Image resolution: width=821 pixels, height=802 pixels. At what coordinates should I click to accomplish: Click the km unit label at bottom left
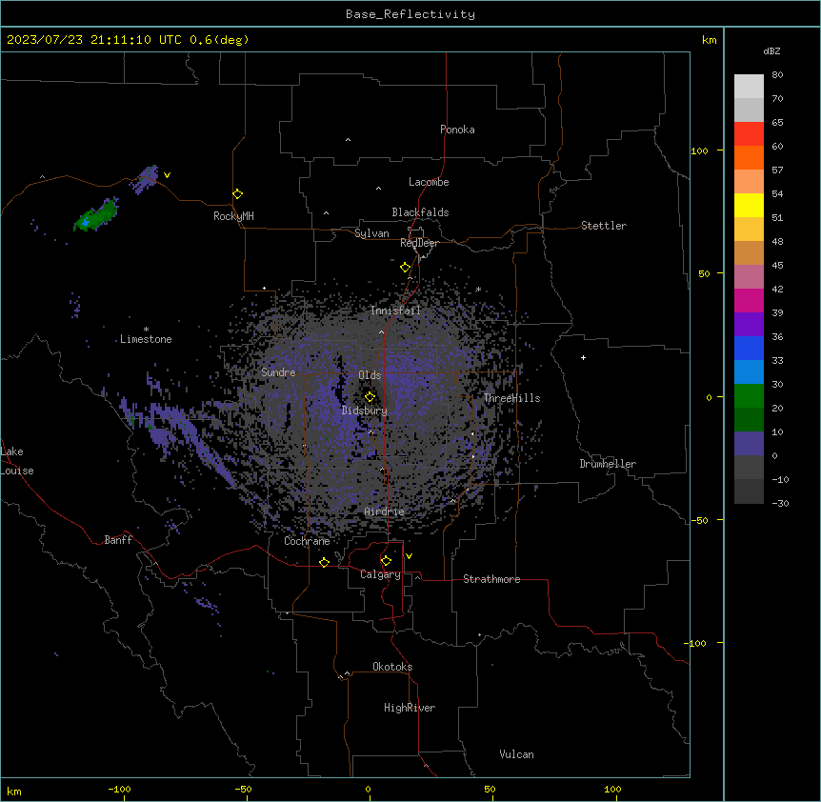[x=13, y=791]
